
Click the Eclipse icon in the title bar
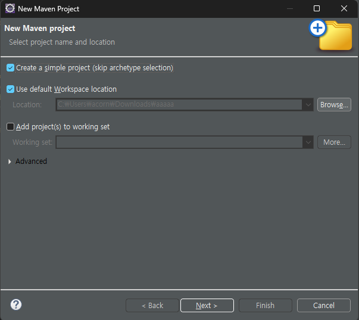(10, 8)
